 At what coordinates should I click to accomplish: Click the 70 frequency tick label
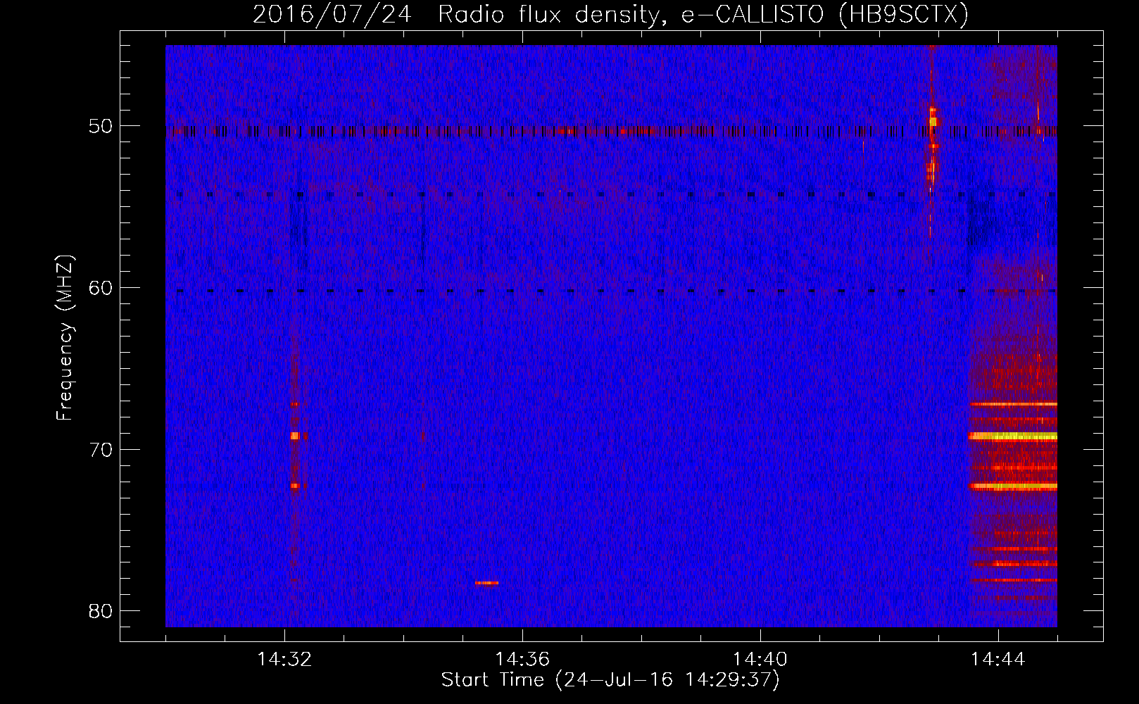101,449
